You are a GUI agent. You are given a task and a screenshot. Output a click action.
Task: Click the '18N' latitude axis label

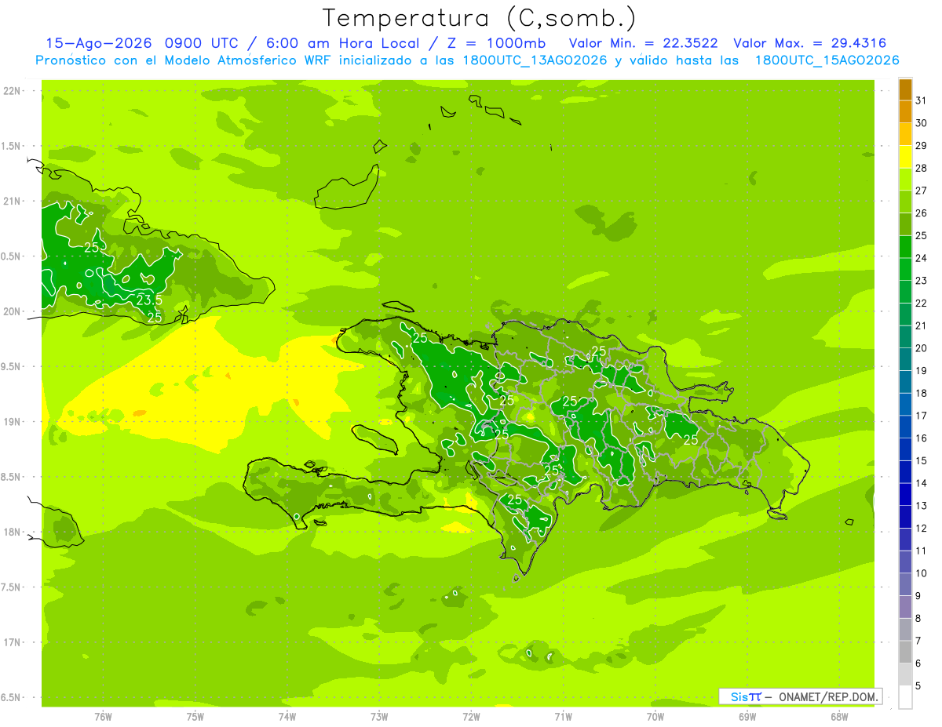point(11,532)
